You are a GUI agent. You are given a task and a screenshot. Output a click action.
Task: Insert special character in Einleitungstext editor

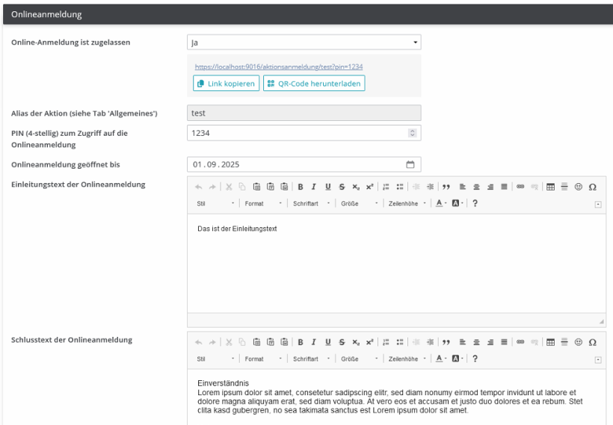(x=592, y=187)
